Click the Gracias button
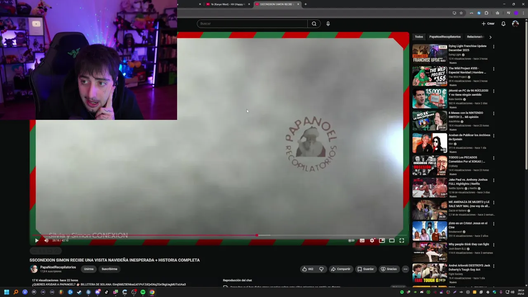Image resolution: width=528 pixels, height=297 pixels. [389, 269]
